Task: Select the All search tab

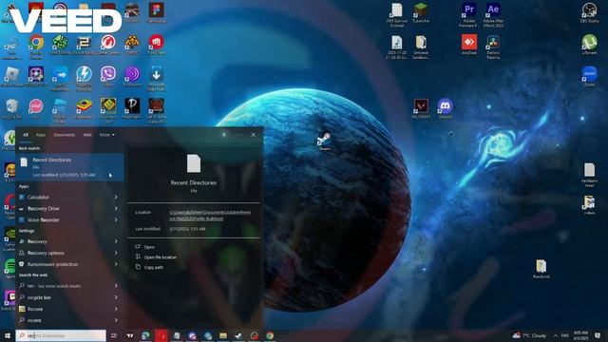Action: pos(26,135)
